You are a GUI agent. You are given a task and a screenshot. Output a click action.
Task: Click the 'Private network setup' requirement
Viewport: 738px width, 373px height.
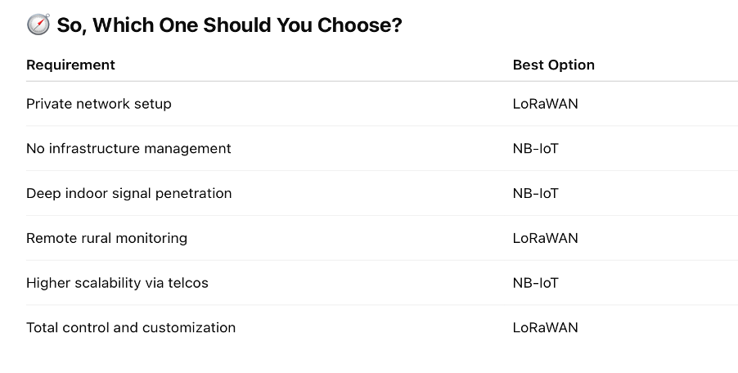98,104
